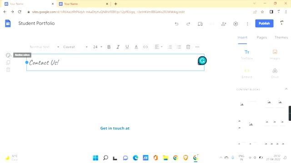This screenshot has width=291, height=163.
Task: Click the sites.google.com address bar
Action: [108, 12]
